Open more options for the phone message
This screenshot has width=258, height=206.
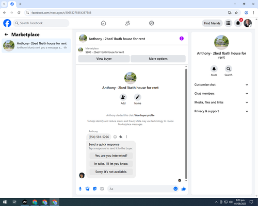(x=126, y=137)
